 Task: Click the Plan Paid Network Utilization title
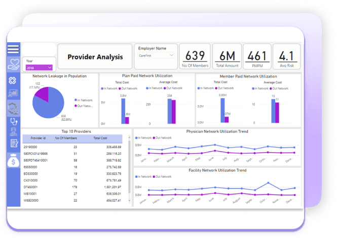pos(147,76)
